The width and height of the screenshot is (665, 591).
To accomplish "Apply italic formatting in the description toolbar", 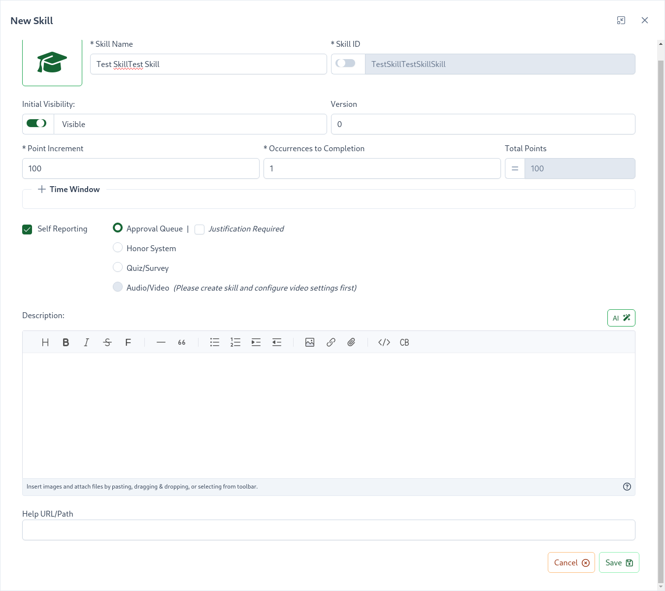I will point(86,342).
